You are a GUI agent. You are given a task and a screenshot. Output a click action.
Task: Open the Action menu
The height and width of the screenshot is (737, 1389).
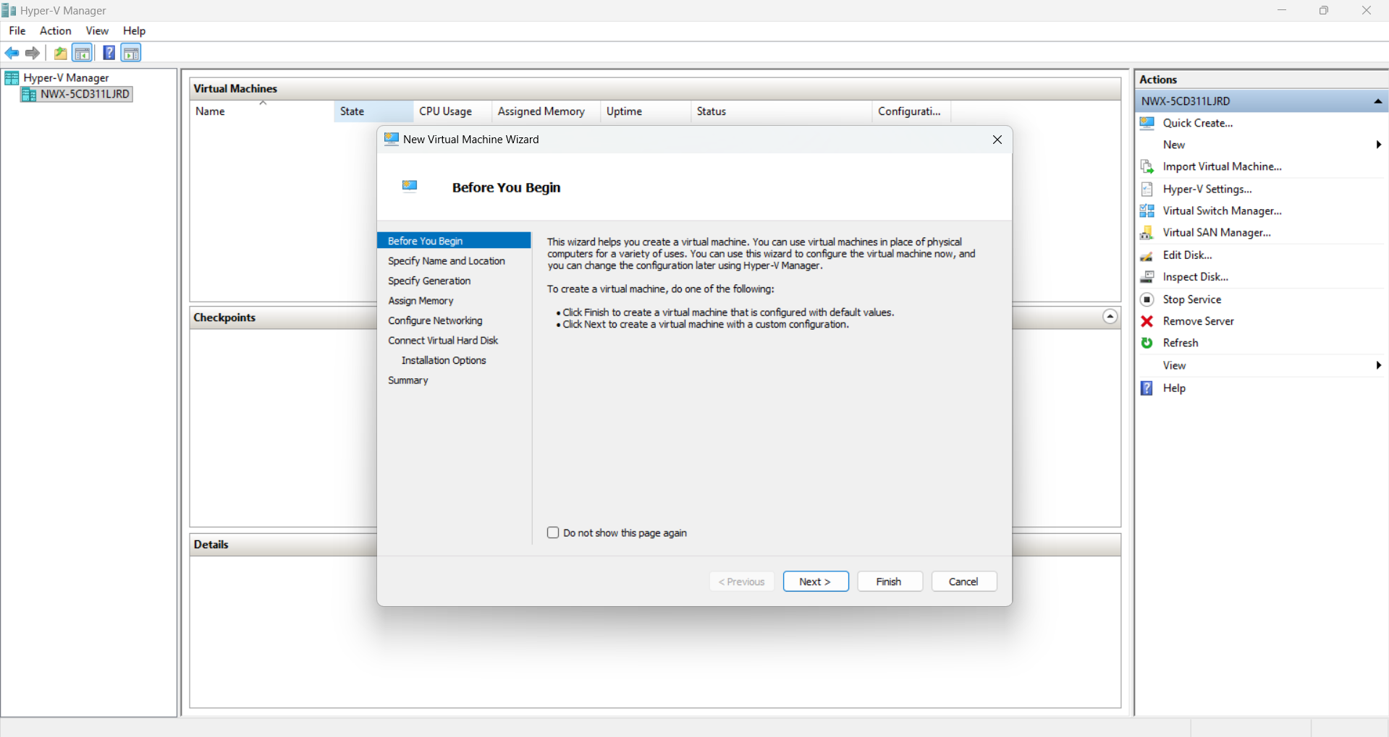point(55,30)
